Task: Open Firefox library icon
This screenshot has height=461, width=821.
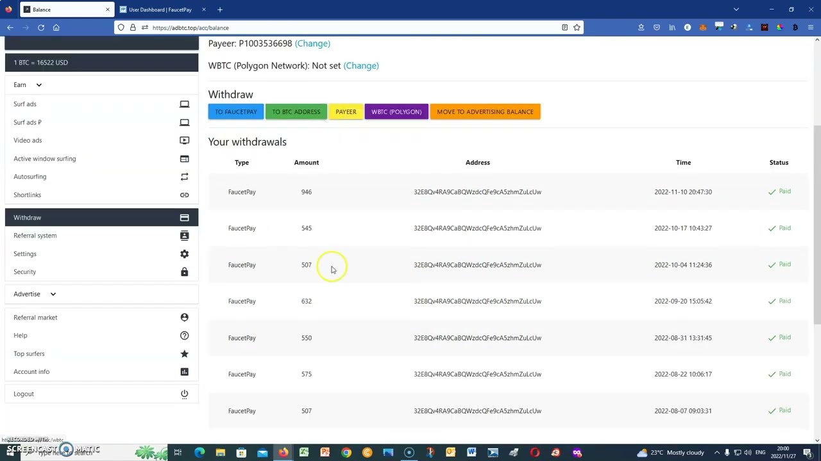Action: coord(672,28)
